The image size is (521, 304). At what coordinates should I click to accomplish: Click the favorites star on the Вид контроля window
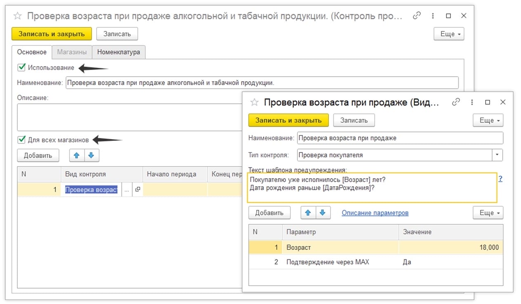254,102
